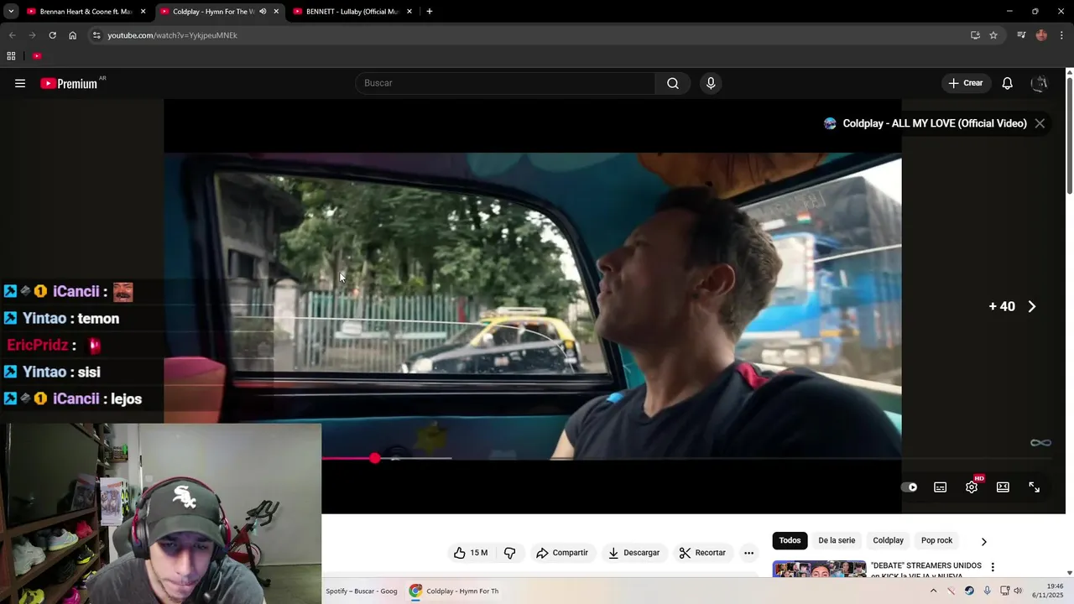Go to the YouTube Premium home logo
The height and width of the screenshot is (604, 1074).
pyautogui.click(x=69, y=83)
